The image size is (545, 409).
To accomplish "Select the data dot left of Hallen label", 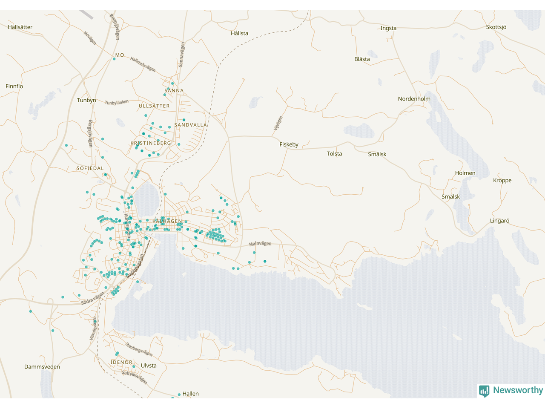I will tap(179, 395).
